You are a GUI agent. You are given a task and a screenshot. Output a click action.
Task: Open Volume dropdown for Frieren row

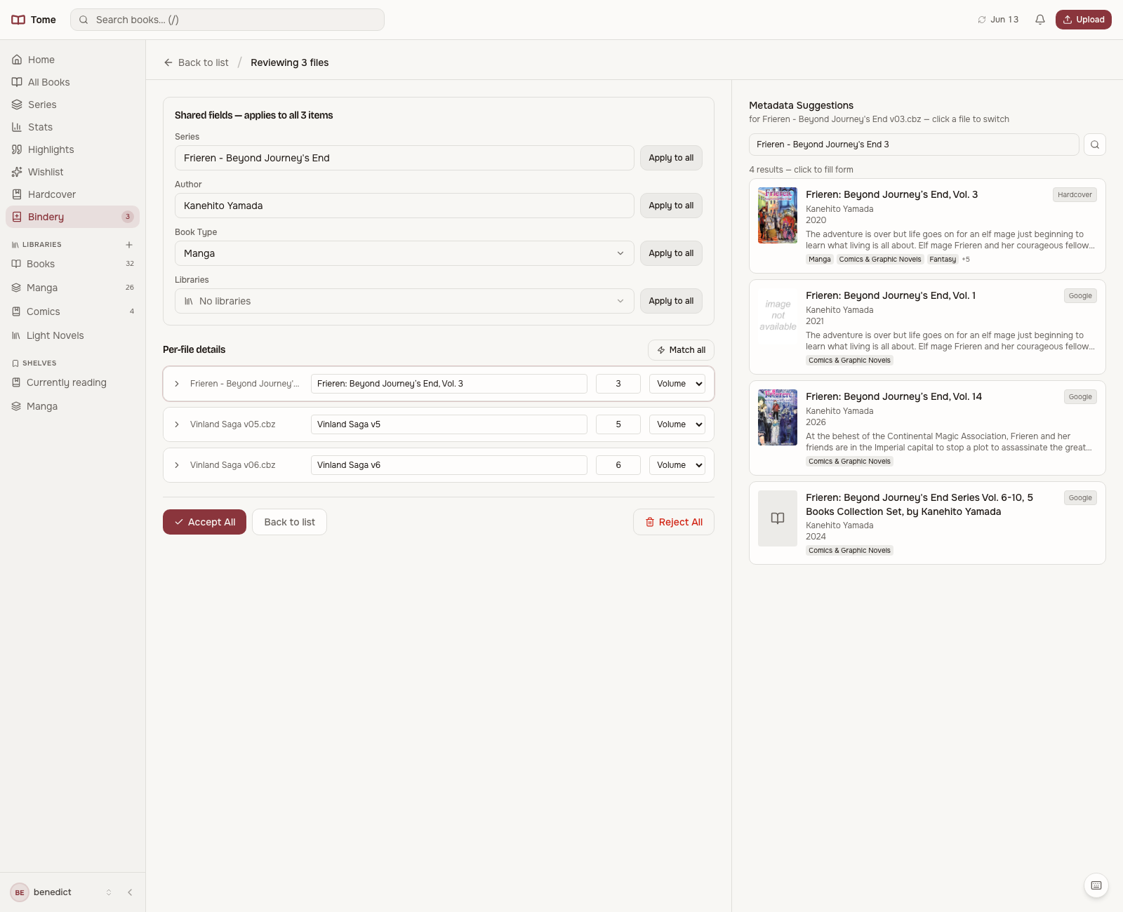677,384
